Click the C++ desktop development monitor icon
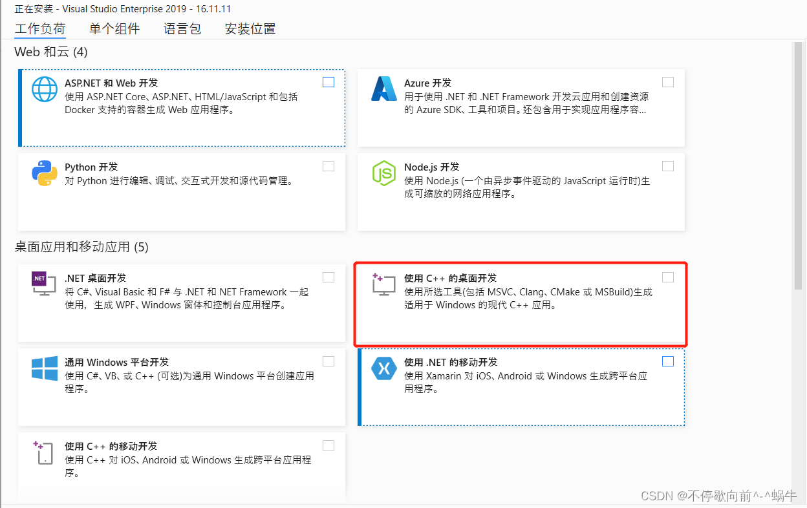 pos(383,284)
